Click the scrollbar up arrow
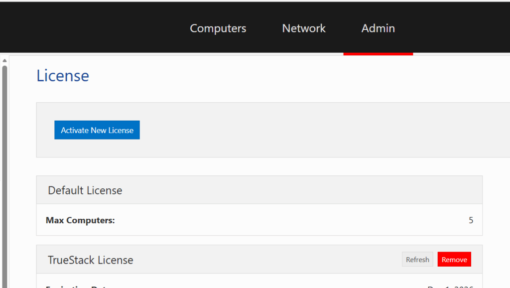The width and height of the screenshot is (510, 288). [x=4, y=60]
